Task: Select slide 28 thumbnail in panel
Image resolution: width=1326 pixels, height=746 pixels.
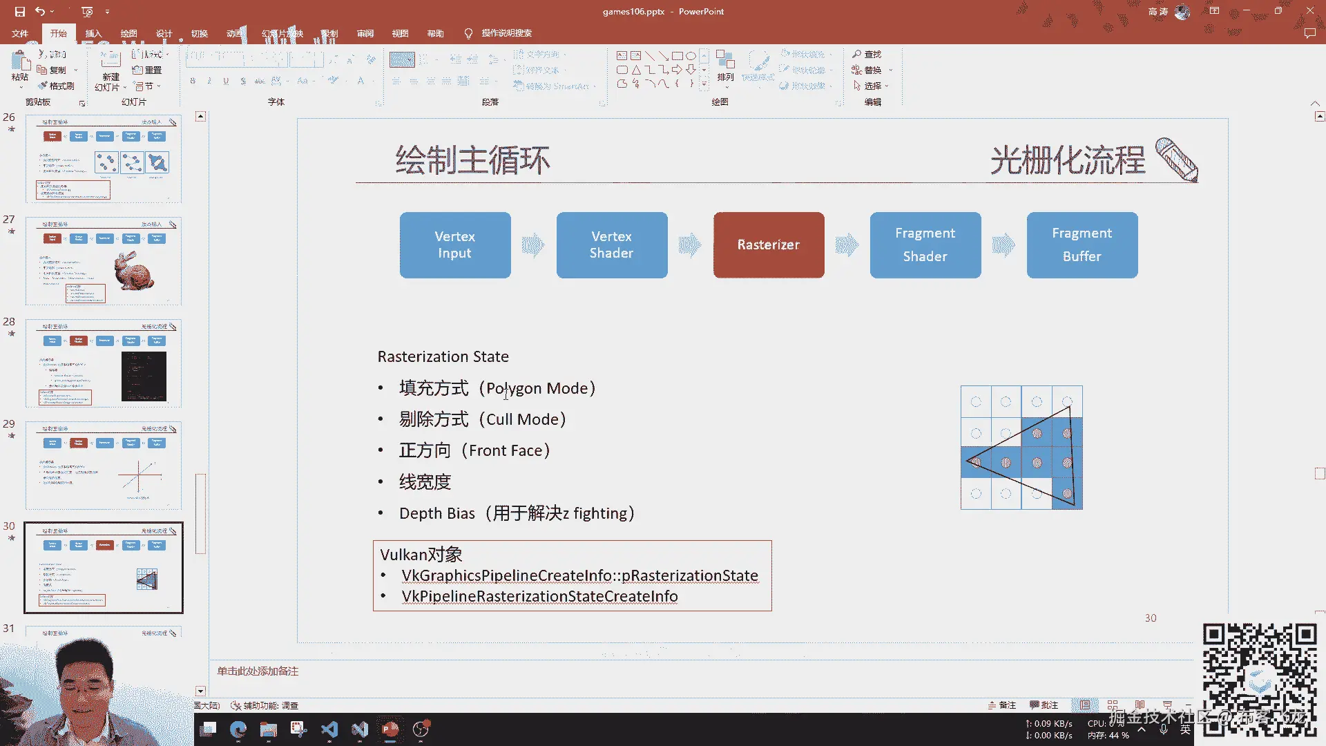Action: 104,363
